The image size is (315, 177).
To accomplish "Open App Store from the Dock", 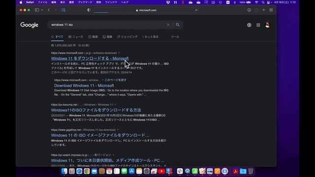I will (131, 171).
